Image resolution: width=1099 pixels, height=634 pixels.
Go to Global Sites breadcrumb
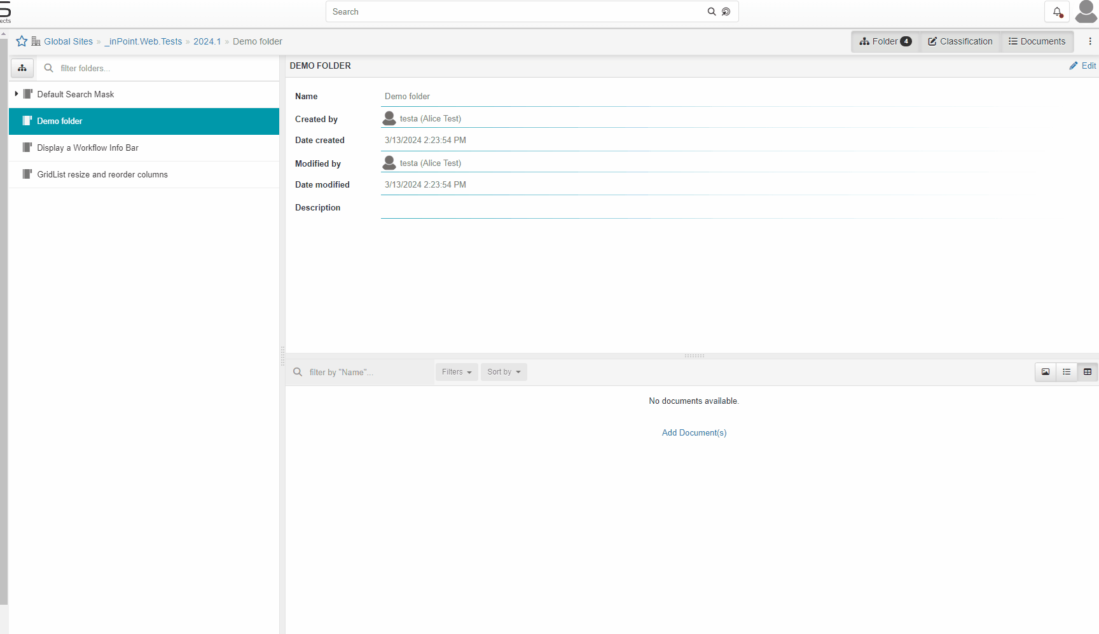[68, 41]
